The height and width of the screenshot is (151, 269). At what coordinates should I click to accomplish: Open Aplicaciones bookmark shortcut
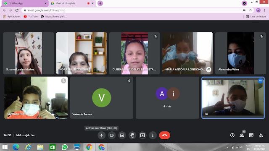[x=12, y=16]
